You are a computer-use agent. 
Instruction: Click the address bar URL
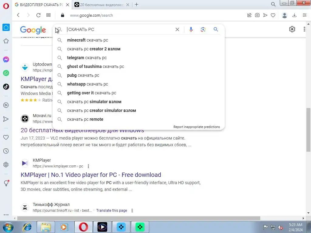coord(91,15)
